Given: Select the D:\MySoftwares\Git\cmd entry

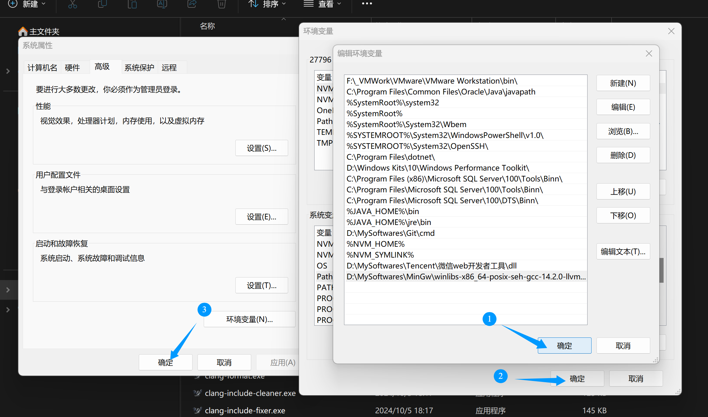Looking at the screenshot, I should click(466, 233).
